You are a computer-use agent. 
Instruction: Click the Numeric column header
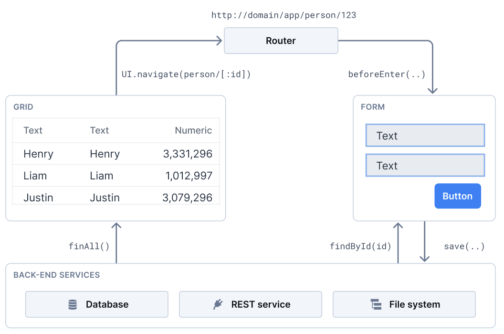[193, 130]
